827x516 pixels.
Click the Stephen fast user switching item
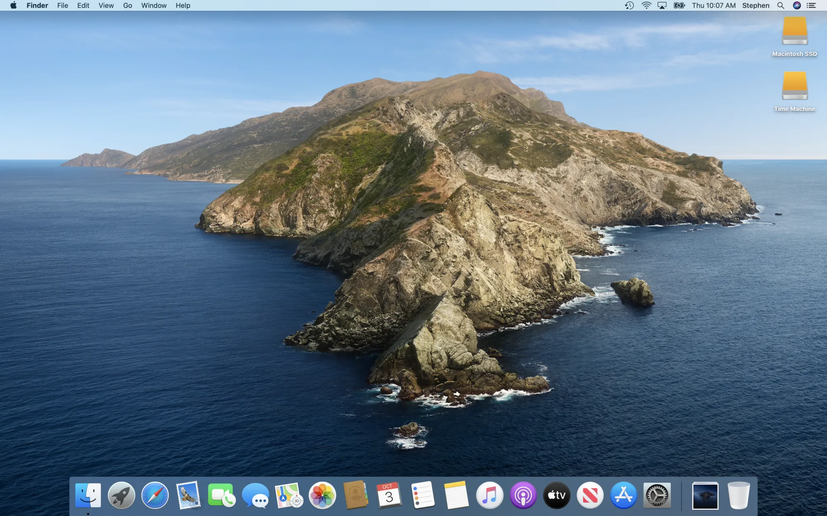pyautogui.click(x=755, y=5)
